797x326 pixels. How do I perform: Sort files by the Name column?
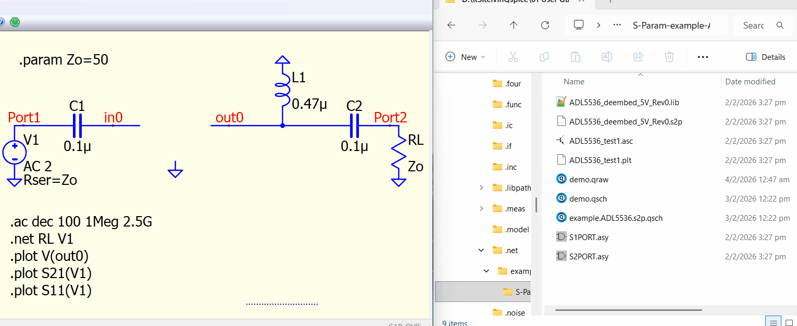(x=574, y=82)
